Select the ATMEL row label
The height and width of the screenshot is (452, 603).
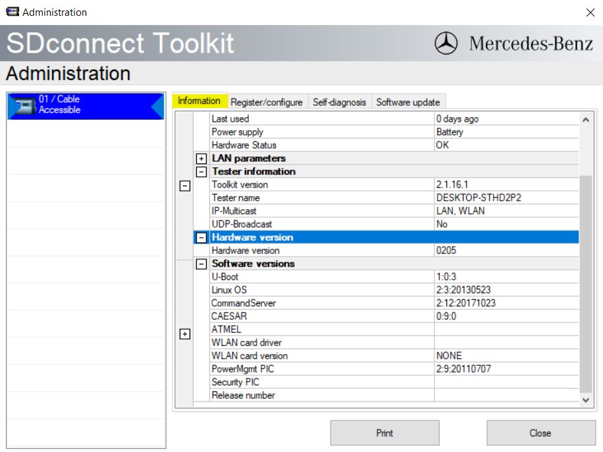(226, 330)
